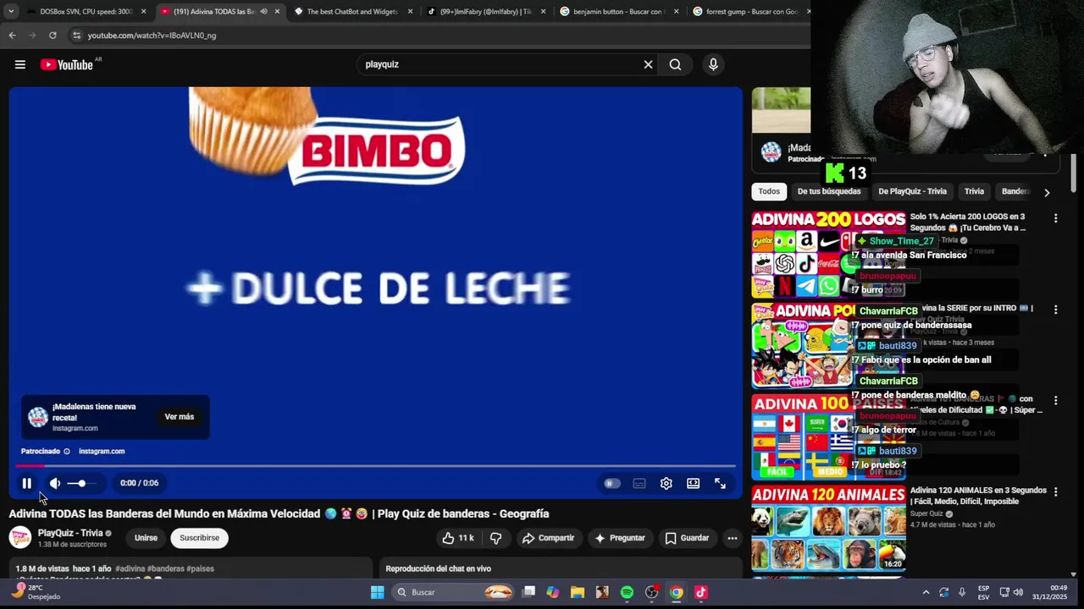
Task: Clear the playquiz search text with X
Action: click(x=648, y=64)
